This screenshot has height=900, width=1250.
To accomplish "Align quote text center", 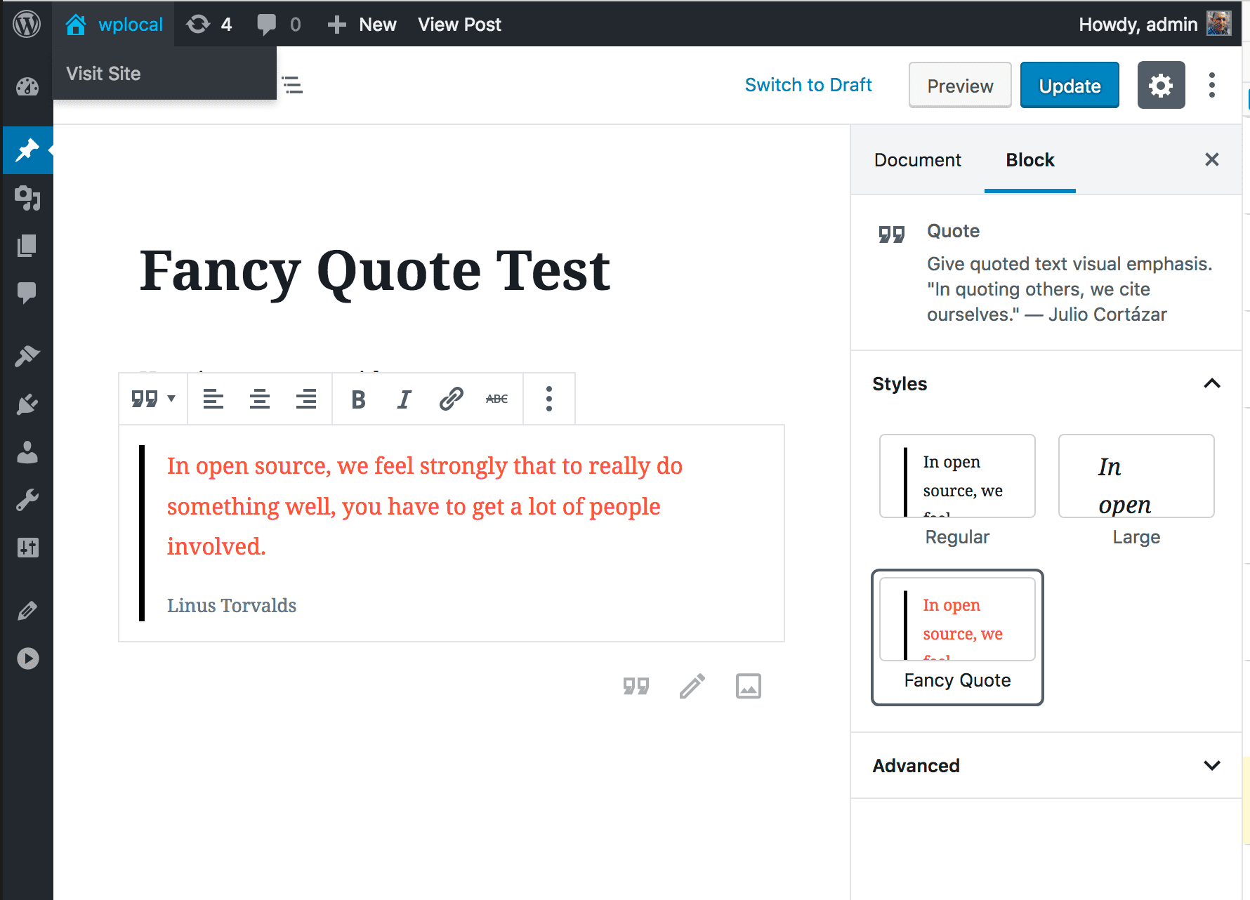I will 260,399.
